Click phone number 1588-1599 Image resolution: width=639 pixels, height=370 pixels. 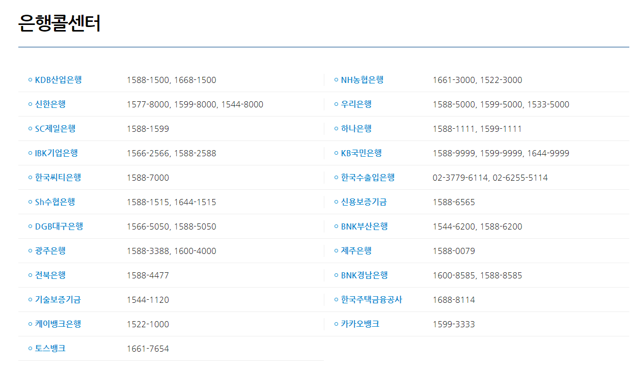148,129
